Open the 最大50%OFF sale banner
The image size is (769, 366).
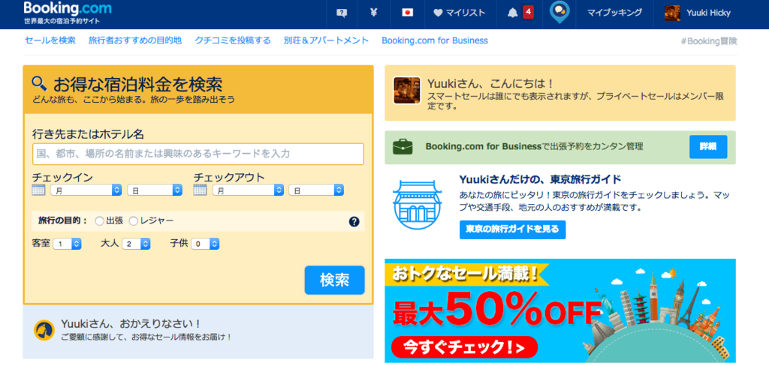[x=560, y=310]
